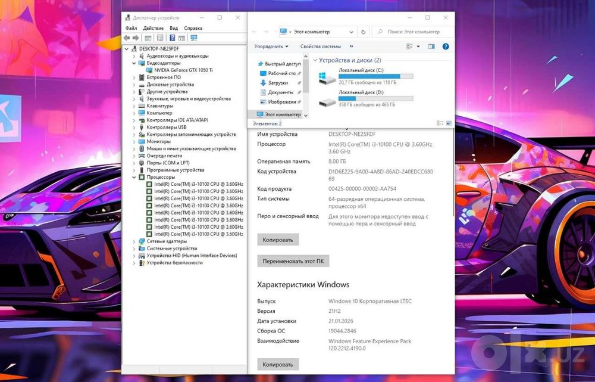Expand Системные устройства node
The height and width of the screenshot is (382, 595).
coord(134,249)
